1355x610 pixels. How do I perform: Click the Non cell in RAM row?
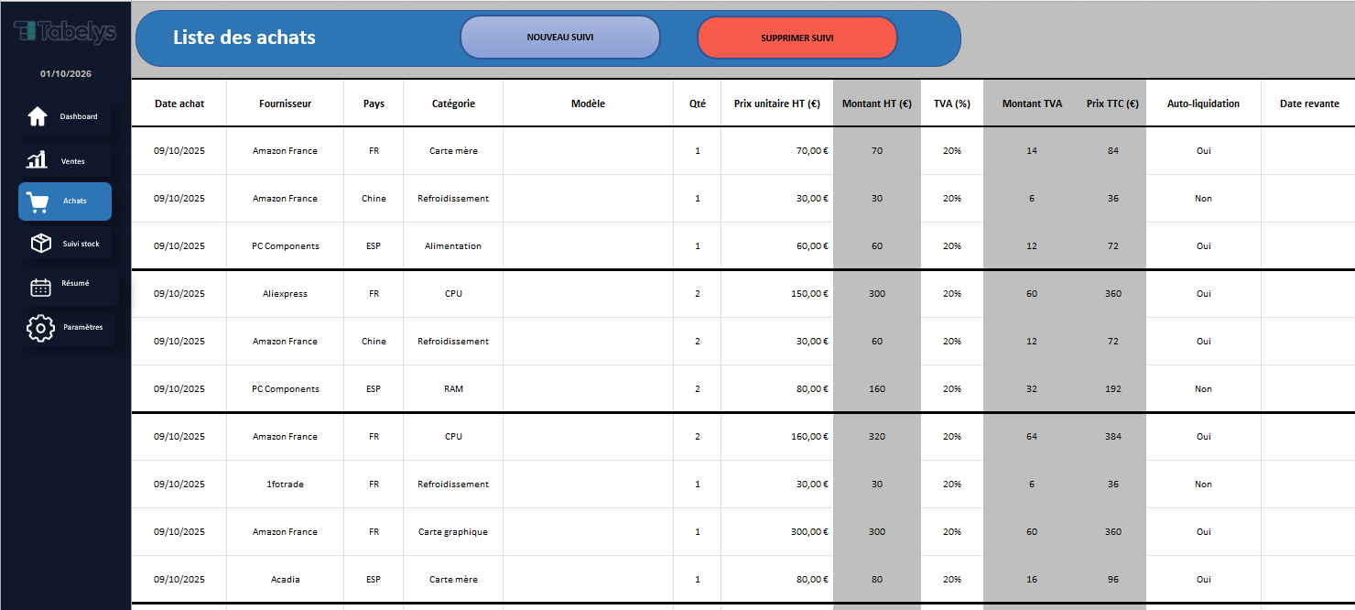point(1203,389)
